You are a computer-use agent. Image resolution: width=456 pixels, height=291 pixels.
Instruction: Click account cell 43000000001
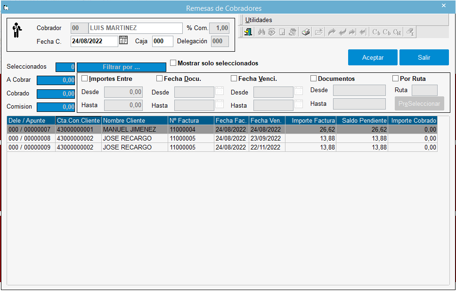coord(79,129)
